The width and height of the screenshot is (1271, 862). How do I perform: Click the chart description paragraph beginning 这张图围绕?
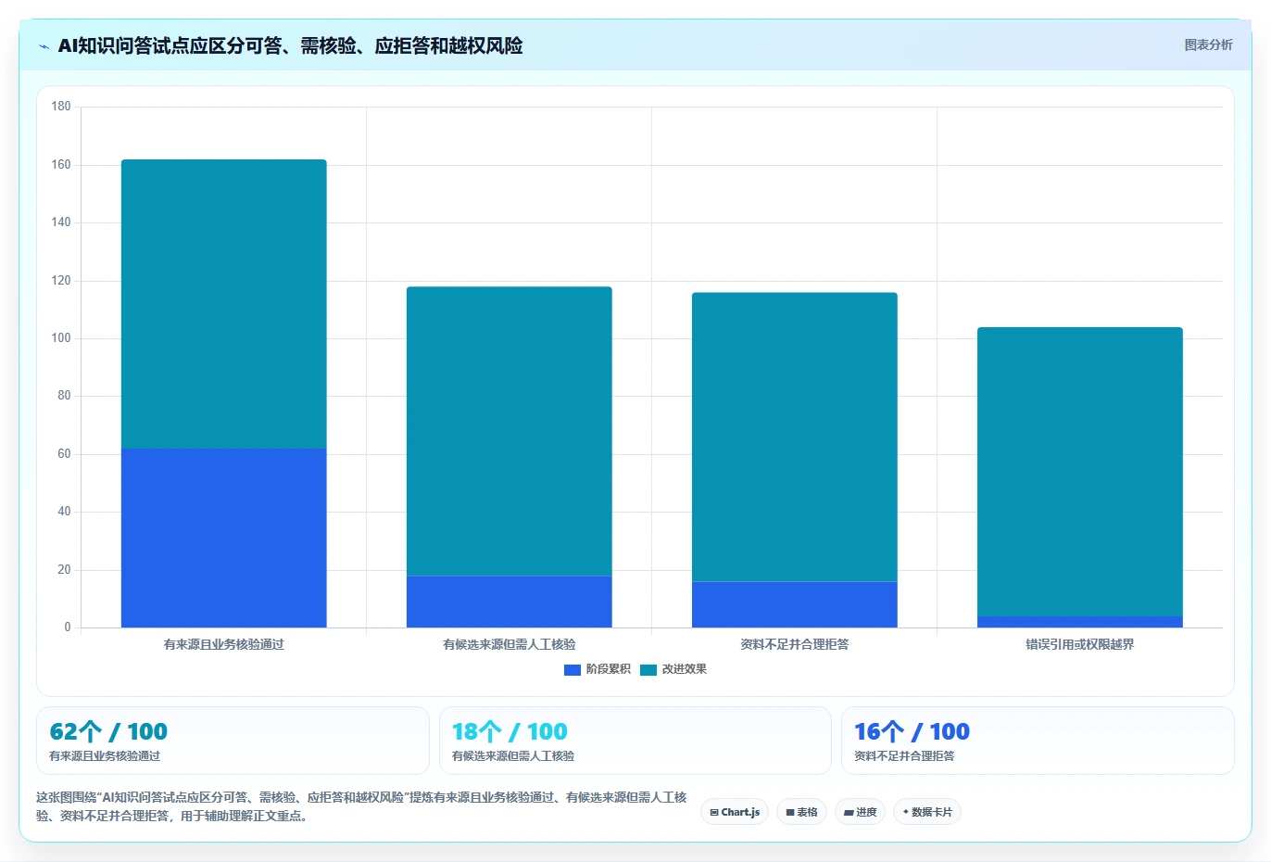click(x=361, y=806)
